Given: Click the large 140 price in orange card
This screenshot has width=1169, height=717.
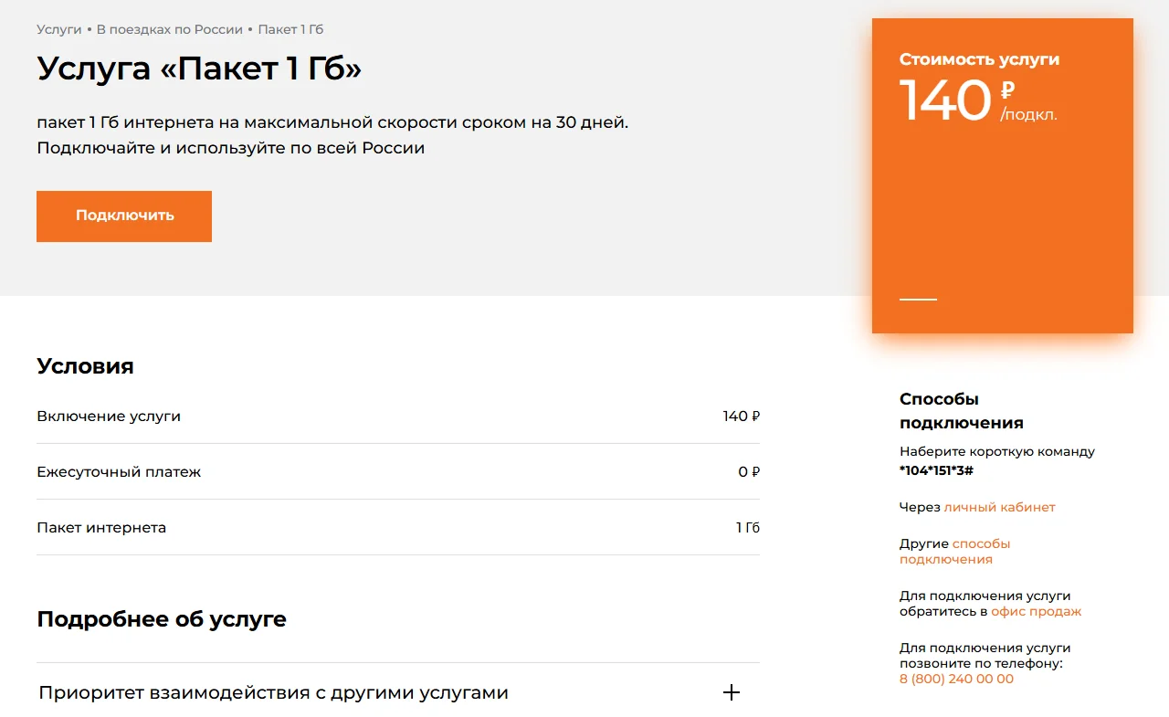Looking at the screenshot, I should coord(945,100).
